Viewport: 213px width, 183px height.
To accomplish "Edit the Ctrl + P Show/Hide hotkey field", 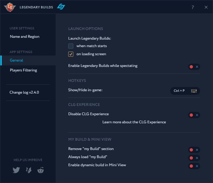I will tap(185, 91).
